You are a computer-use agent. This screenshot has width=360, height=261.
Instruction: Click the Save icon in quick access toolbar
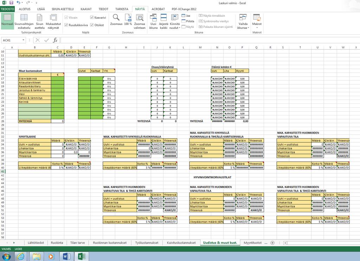(x=11, y=3)
